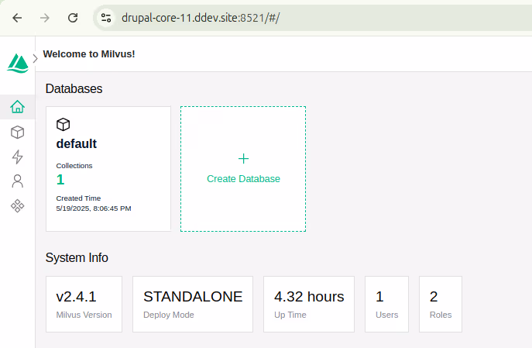Click the 4.32 hours Up Time card
The height and width of the screenshot is (348, 532).
(x=309, y=304)
